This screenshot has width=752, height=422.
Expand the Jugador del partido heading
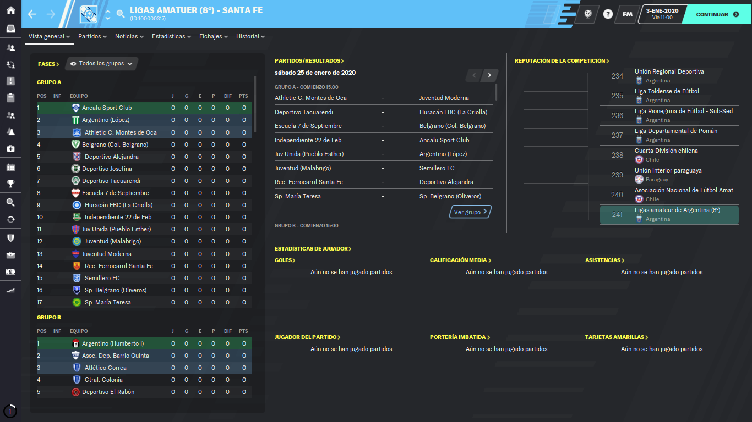[x=308, y=337]
